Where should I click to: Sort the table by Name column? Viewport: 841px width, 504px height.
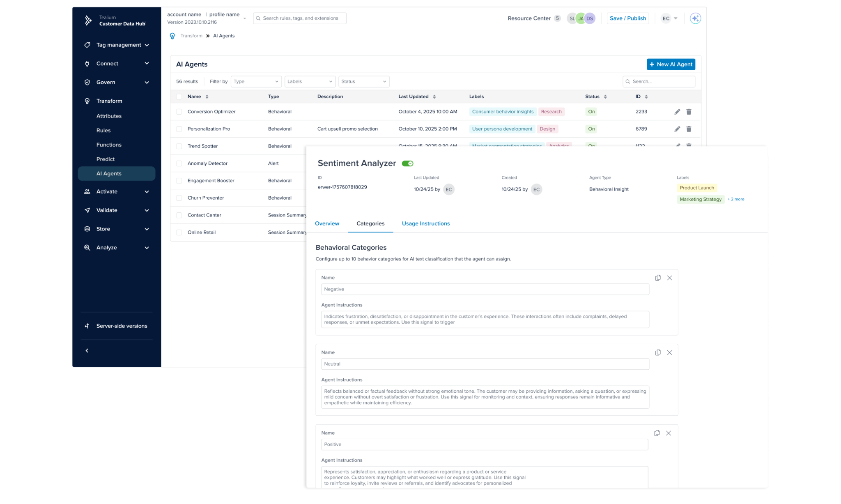207,97
